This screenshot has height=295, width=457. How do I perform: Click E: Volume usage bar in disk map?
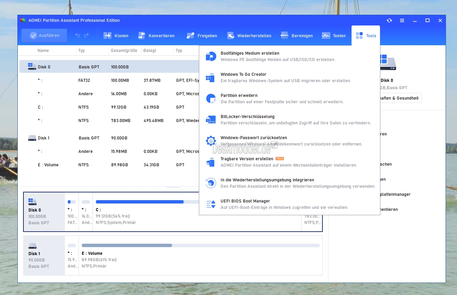click(201, 245)
